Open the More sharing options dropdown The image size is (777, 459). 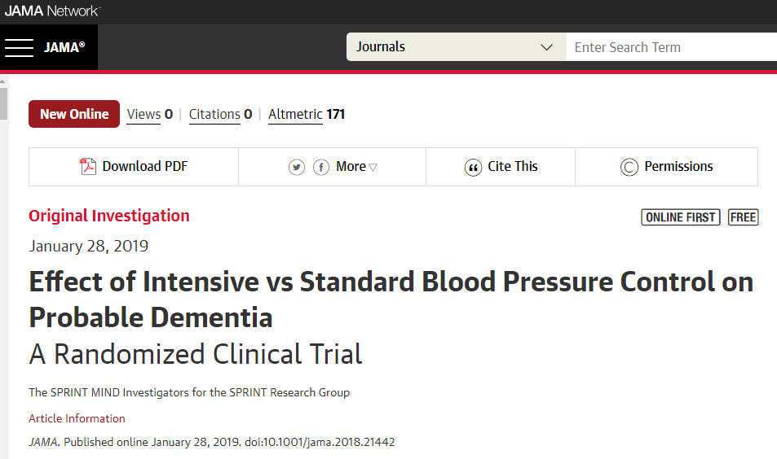pyautogui.click(x=356, y=167)
